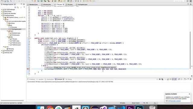Click Xcode icon in the Dock

112,107
